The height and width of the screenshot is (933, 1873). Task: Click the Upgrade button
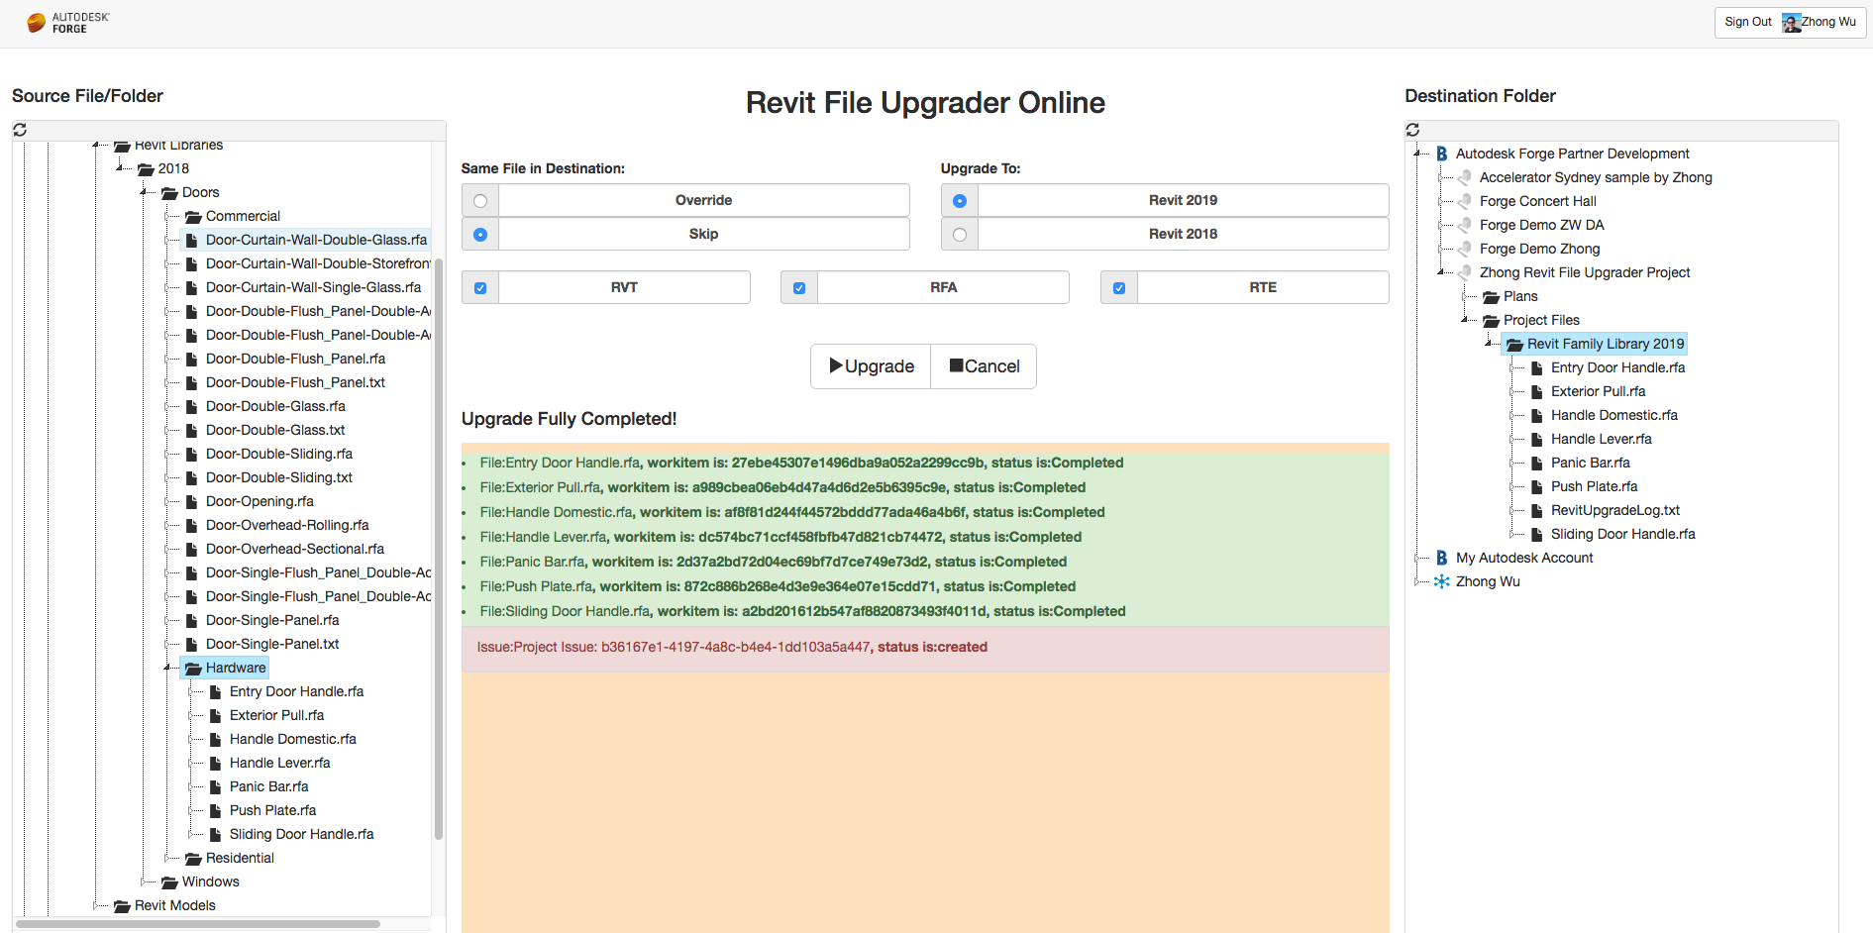click(870, 365)
